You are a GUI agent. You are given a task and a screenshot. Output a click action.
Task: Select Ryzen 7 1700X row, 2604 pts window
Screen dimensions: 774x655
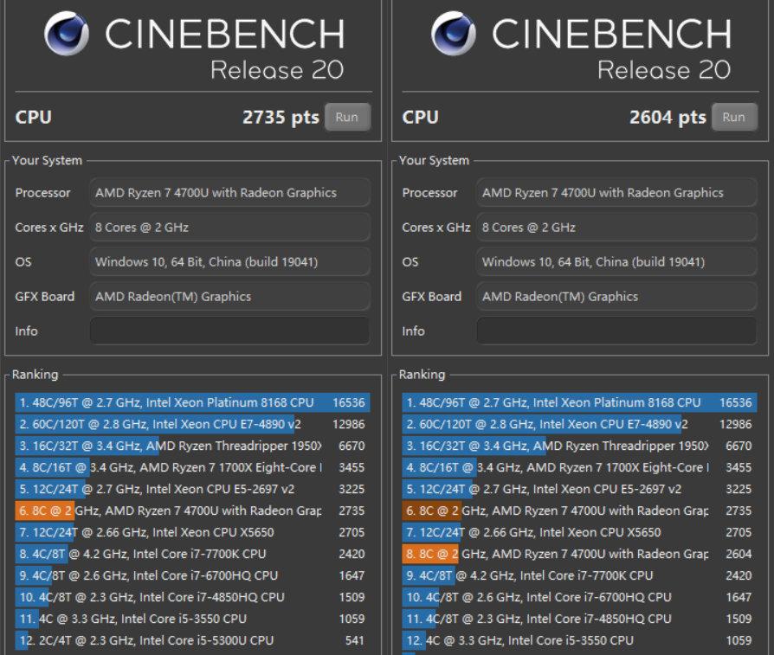[579, 467]
